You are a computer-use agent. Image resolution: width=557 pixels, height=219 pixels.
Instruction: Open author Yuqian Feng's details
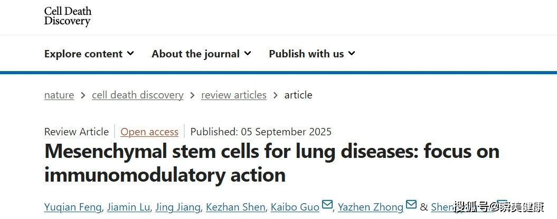pyautogui.click(x=73, y=207)
